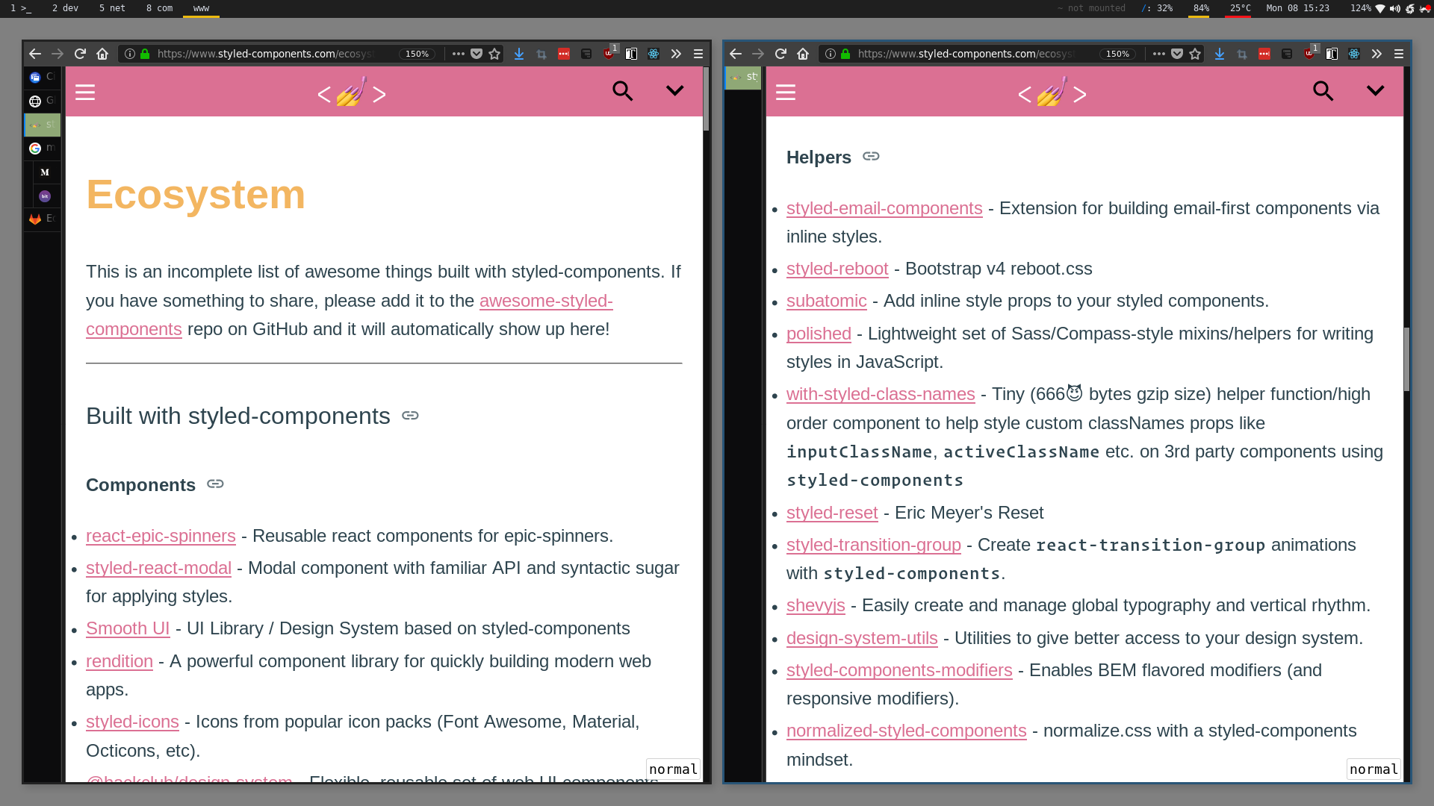This screenshot has width=1434, height=806.
Task: Open the polished link under Helpers
Action: (x=819, y=334)
